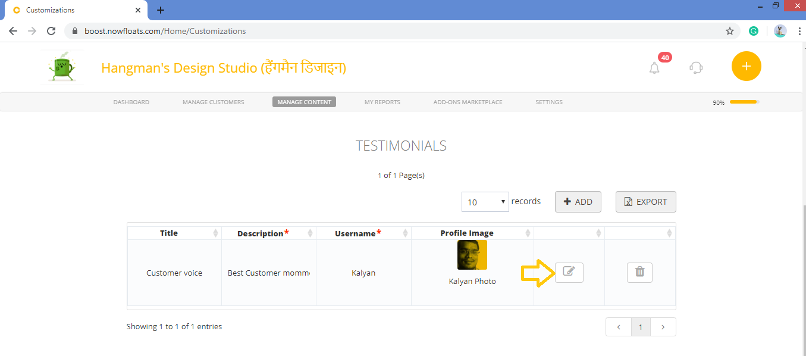
Task: Click the EXPORT button
Action: pyautogui.click(x=645, y=202)
